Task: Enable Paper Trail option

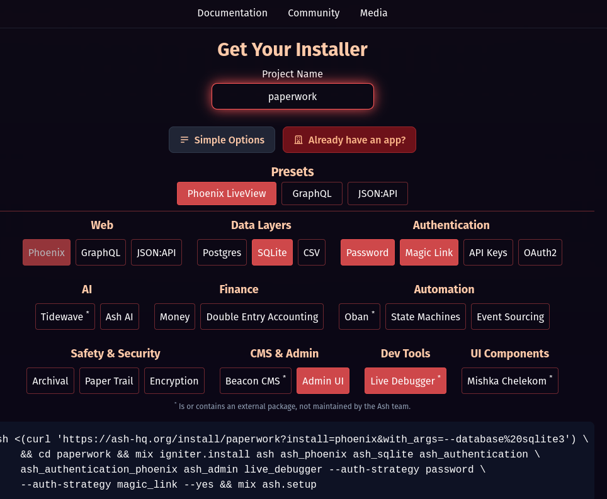Action: tap(109, 381)
